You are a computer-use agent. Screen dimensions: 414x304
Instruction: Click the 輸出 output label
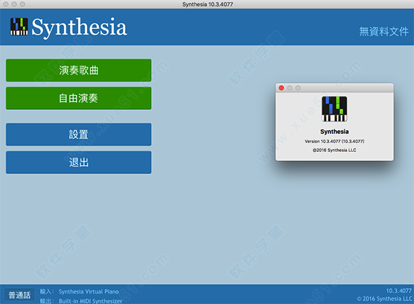(47, 301)
